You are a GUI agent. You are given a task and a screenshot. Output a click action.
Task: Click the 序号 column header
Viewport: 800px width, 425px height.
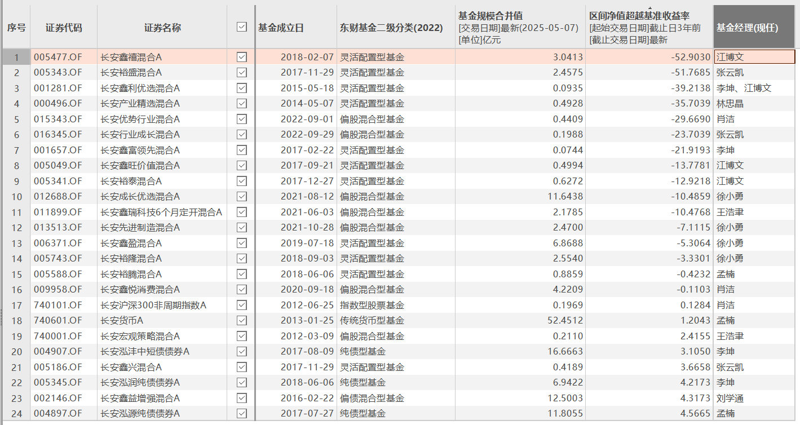(16, 27)
